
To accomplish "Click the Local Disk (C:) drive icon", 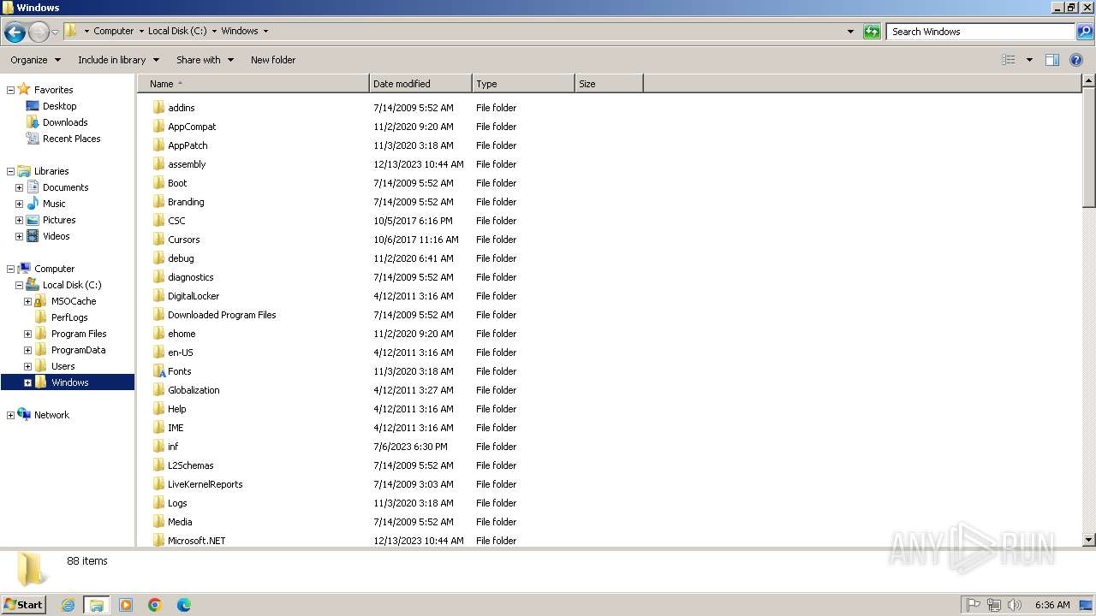I will point(33,285).
